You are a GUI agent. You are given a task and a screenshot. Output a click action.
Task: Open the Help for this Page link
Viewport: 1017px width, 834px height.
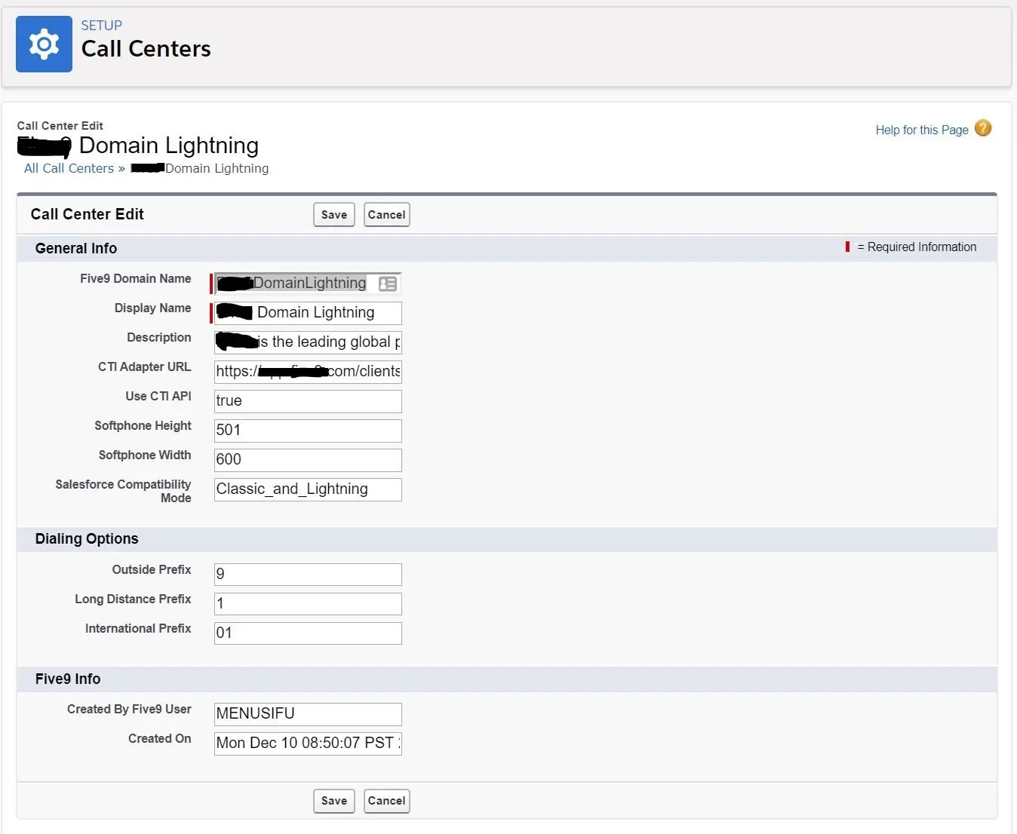coord(922,130)
